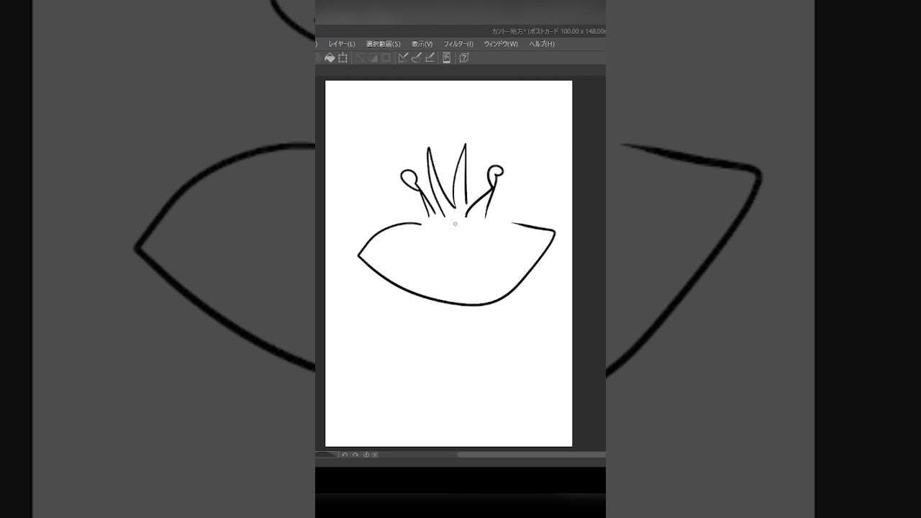Click the Deselect icon in command bar
The image size is (921, 518).
(360, 58)
